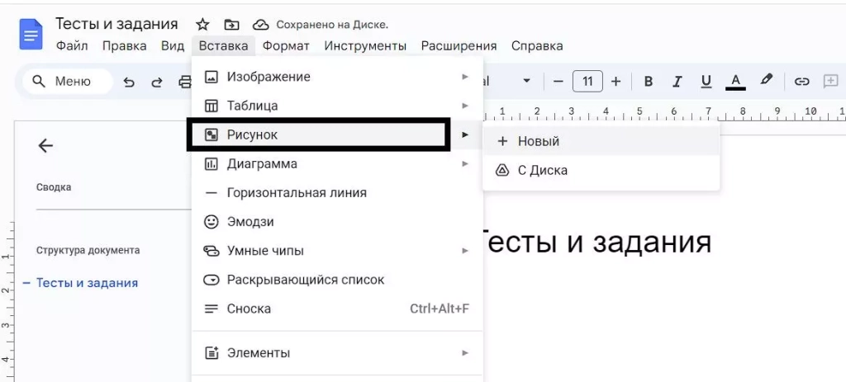Image resolution: width=846 pixels, height=382 pixels.
Task: Open Тесты и задания outline heading link
Action: pyautogui.click(x=87, y=283)
